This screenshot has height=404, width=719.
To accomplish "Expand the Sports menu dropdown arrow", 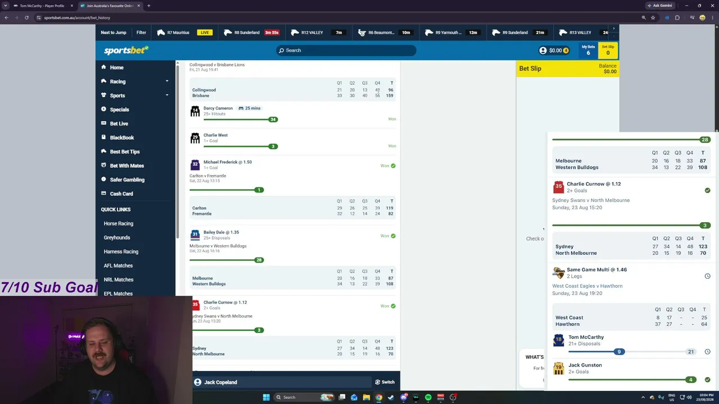I will pos(167,95).
